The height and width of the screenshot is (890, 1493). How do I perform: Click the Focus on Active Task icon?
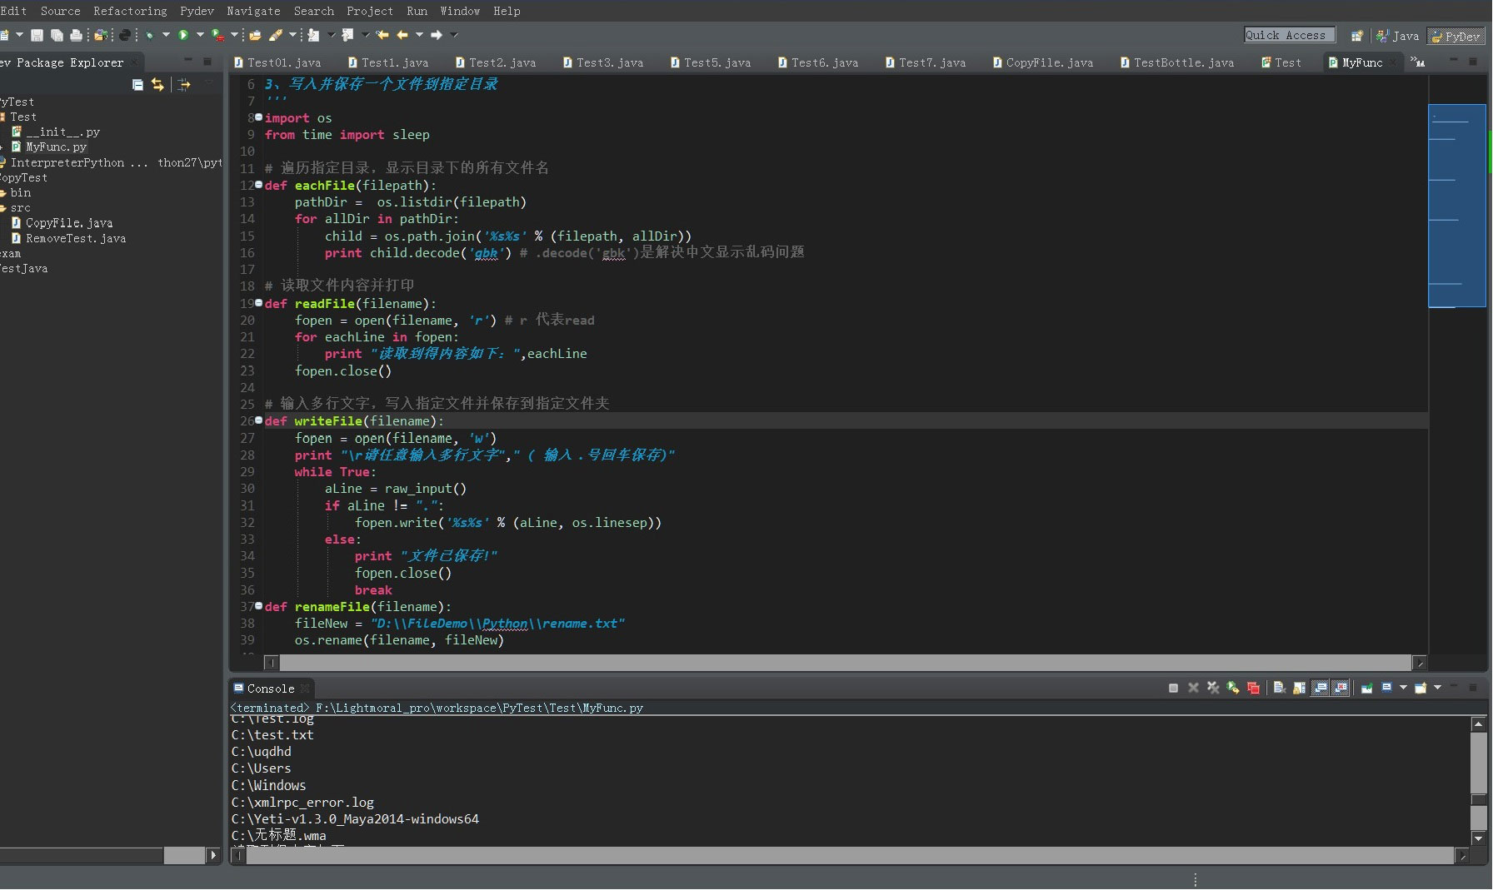point(184,85)
